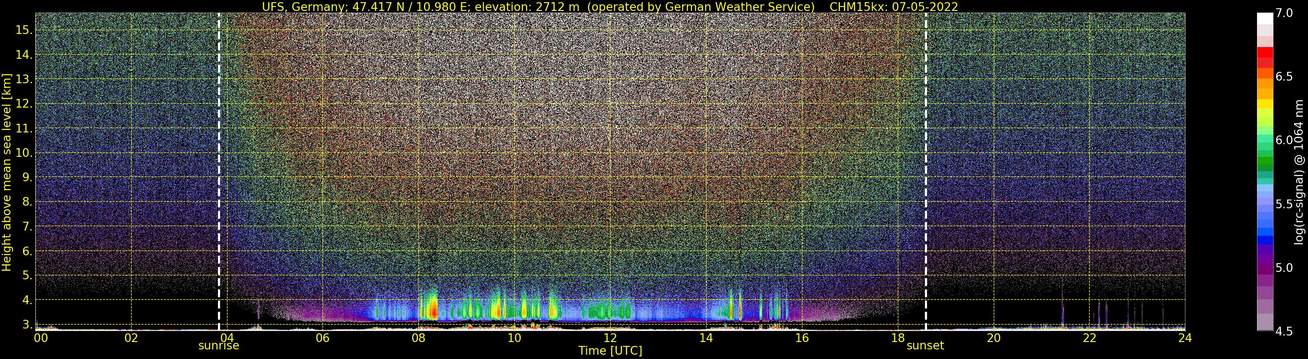Select the CHM15kx: 07-05-2022 date label
Image resolution: width=1308 pixels, height=359 pixels.
coord(894,7)
